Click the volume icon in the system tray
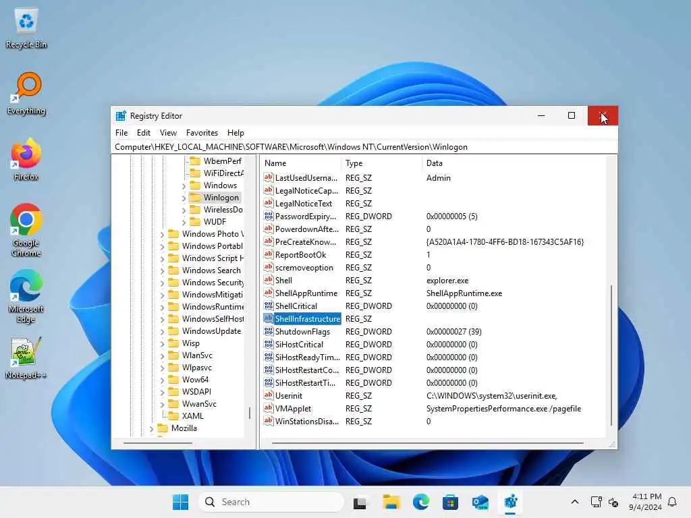691x518 pixels. (x=613, y=502)
